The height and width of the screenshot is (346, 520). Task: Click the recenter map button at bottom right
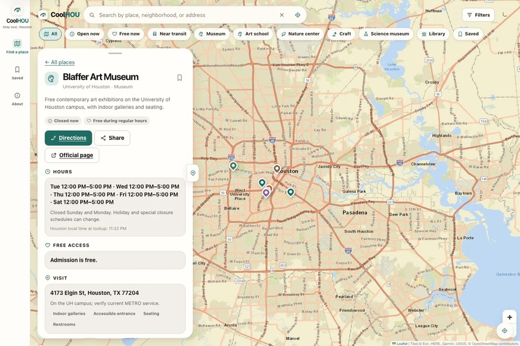(505, 331)
